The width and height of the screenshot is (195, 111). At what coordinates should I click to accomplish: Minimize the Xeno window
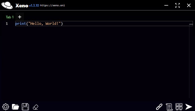pos(166,5)
